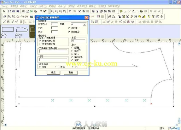Click the New file toolbar icon
The width and height of the screenshot is (181, 130).
pos(10,11)
